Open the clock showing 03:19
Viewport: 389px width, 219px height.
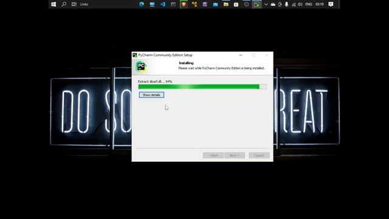(x=320, y=4)
